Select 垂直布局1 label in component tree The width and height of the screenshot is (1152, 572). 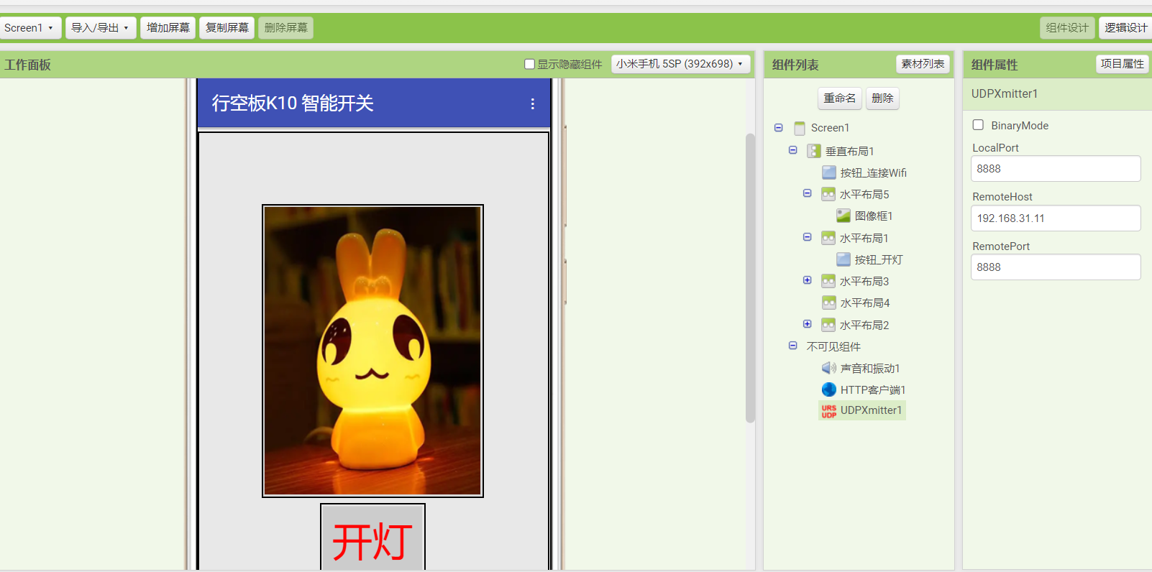click(x=849, y=151)
